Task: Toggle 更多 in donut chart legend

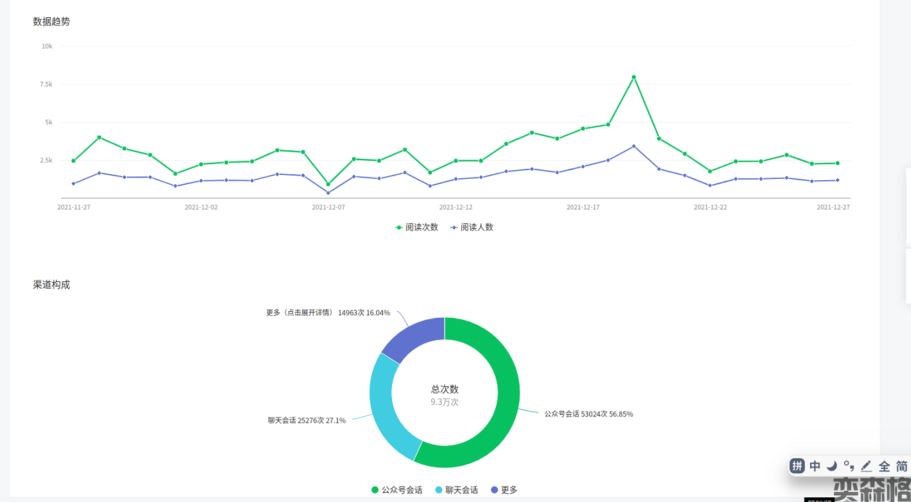Action: point(504,490)
